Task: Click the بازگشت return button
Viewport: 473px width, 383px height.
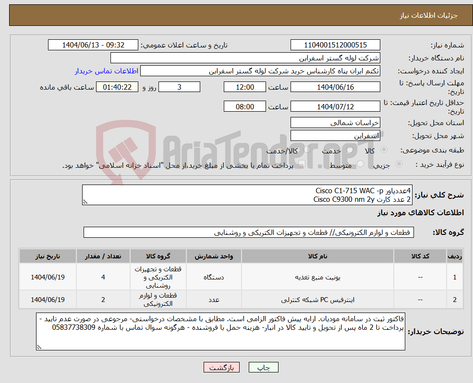Action: click(x=221, y=367)
